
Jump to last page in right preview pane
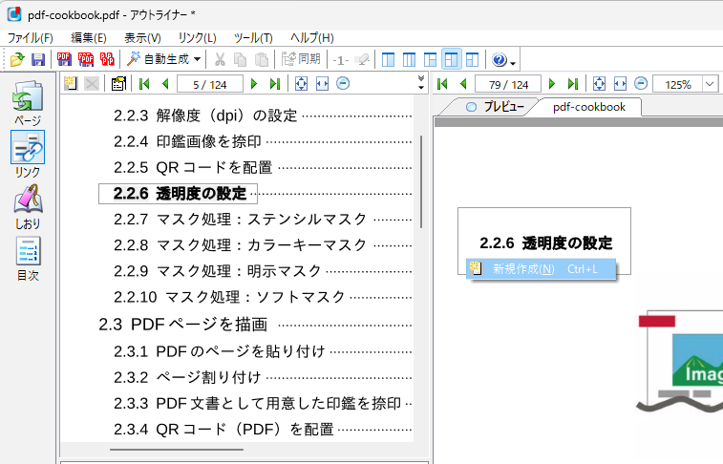point(573,84)
